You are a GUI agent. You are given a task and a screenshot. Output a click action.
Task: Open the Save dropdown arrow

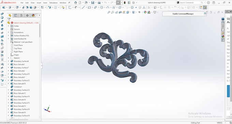tap(96, 3)
